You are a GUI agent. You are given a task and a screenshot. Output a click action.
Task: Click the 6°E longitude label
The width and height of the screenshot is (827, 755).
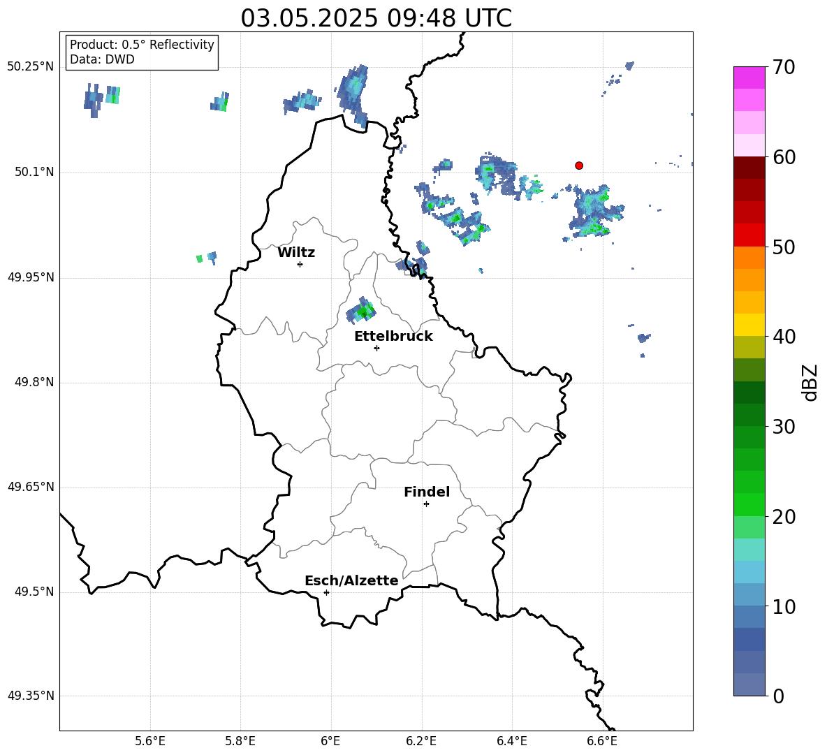click(330, 741)
